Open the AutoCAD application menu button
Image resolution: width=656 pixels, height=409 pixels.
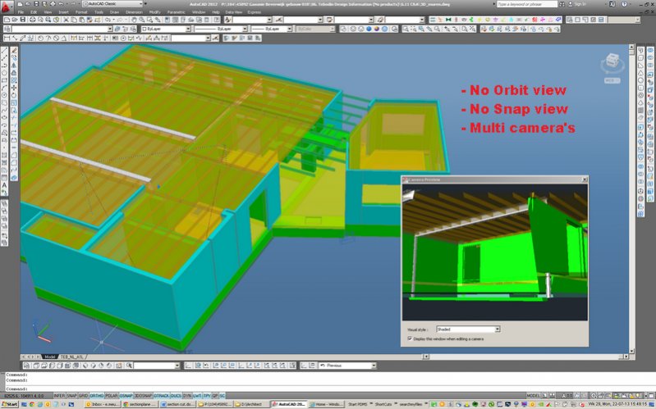(6, 7)
